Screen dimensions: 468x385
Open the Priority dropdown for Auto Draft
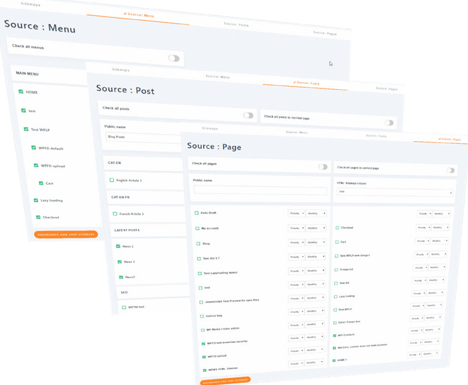click(296, 213)
